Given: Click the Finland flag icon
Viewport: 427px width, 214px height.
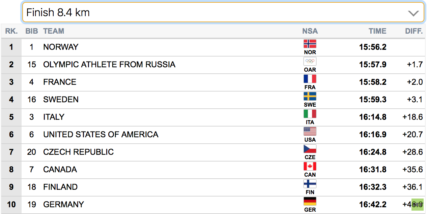Looking at the screenshot, I should [310, 184].
